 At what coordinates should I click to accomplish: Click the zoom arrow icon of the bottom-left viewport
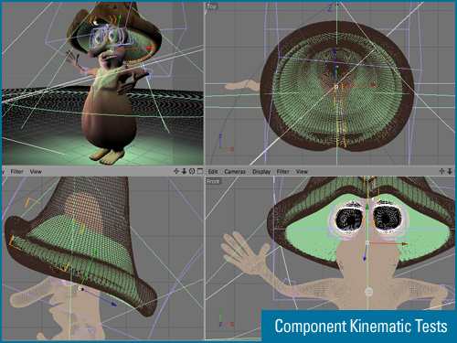[184, 171]
